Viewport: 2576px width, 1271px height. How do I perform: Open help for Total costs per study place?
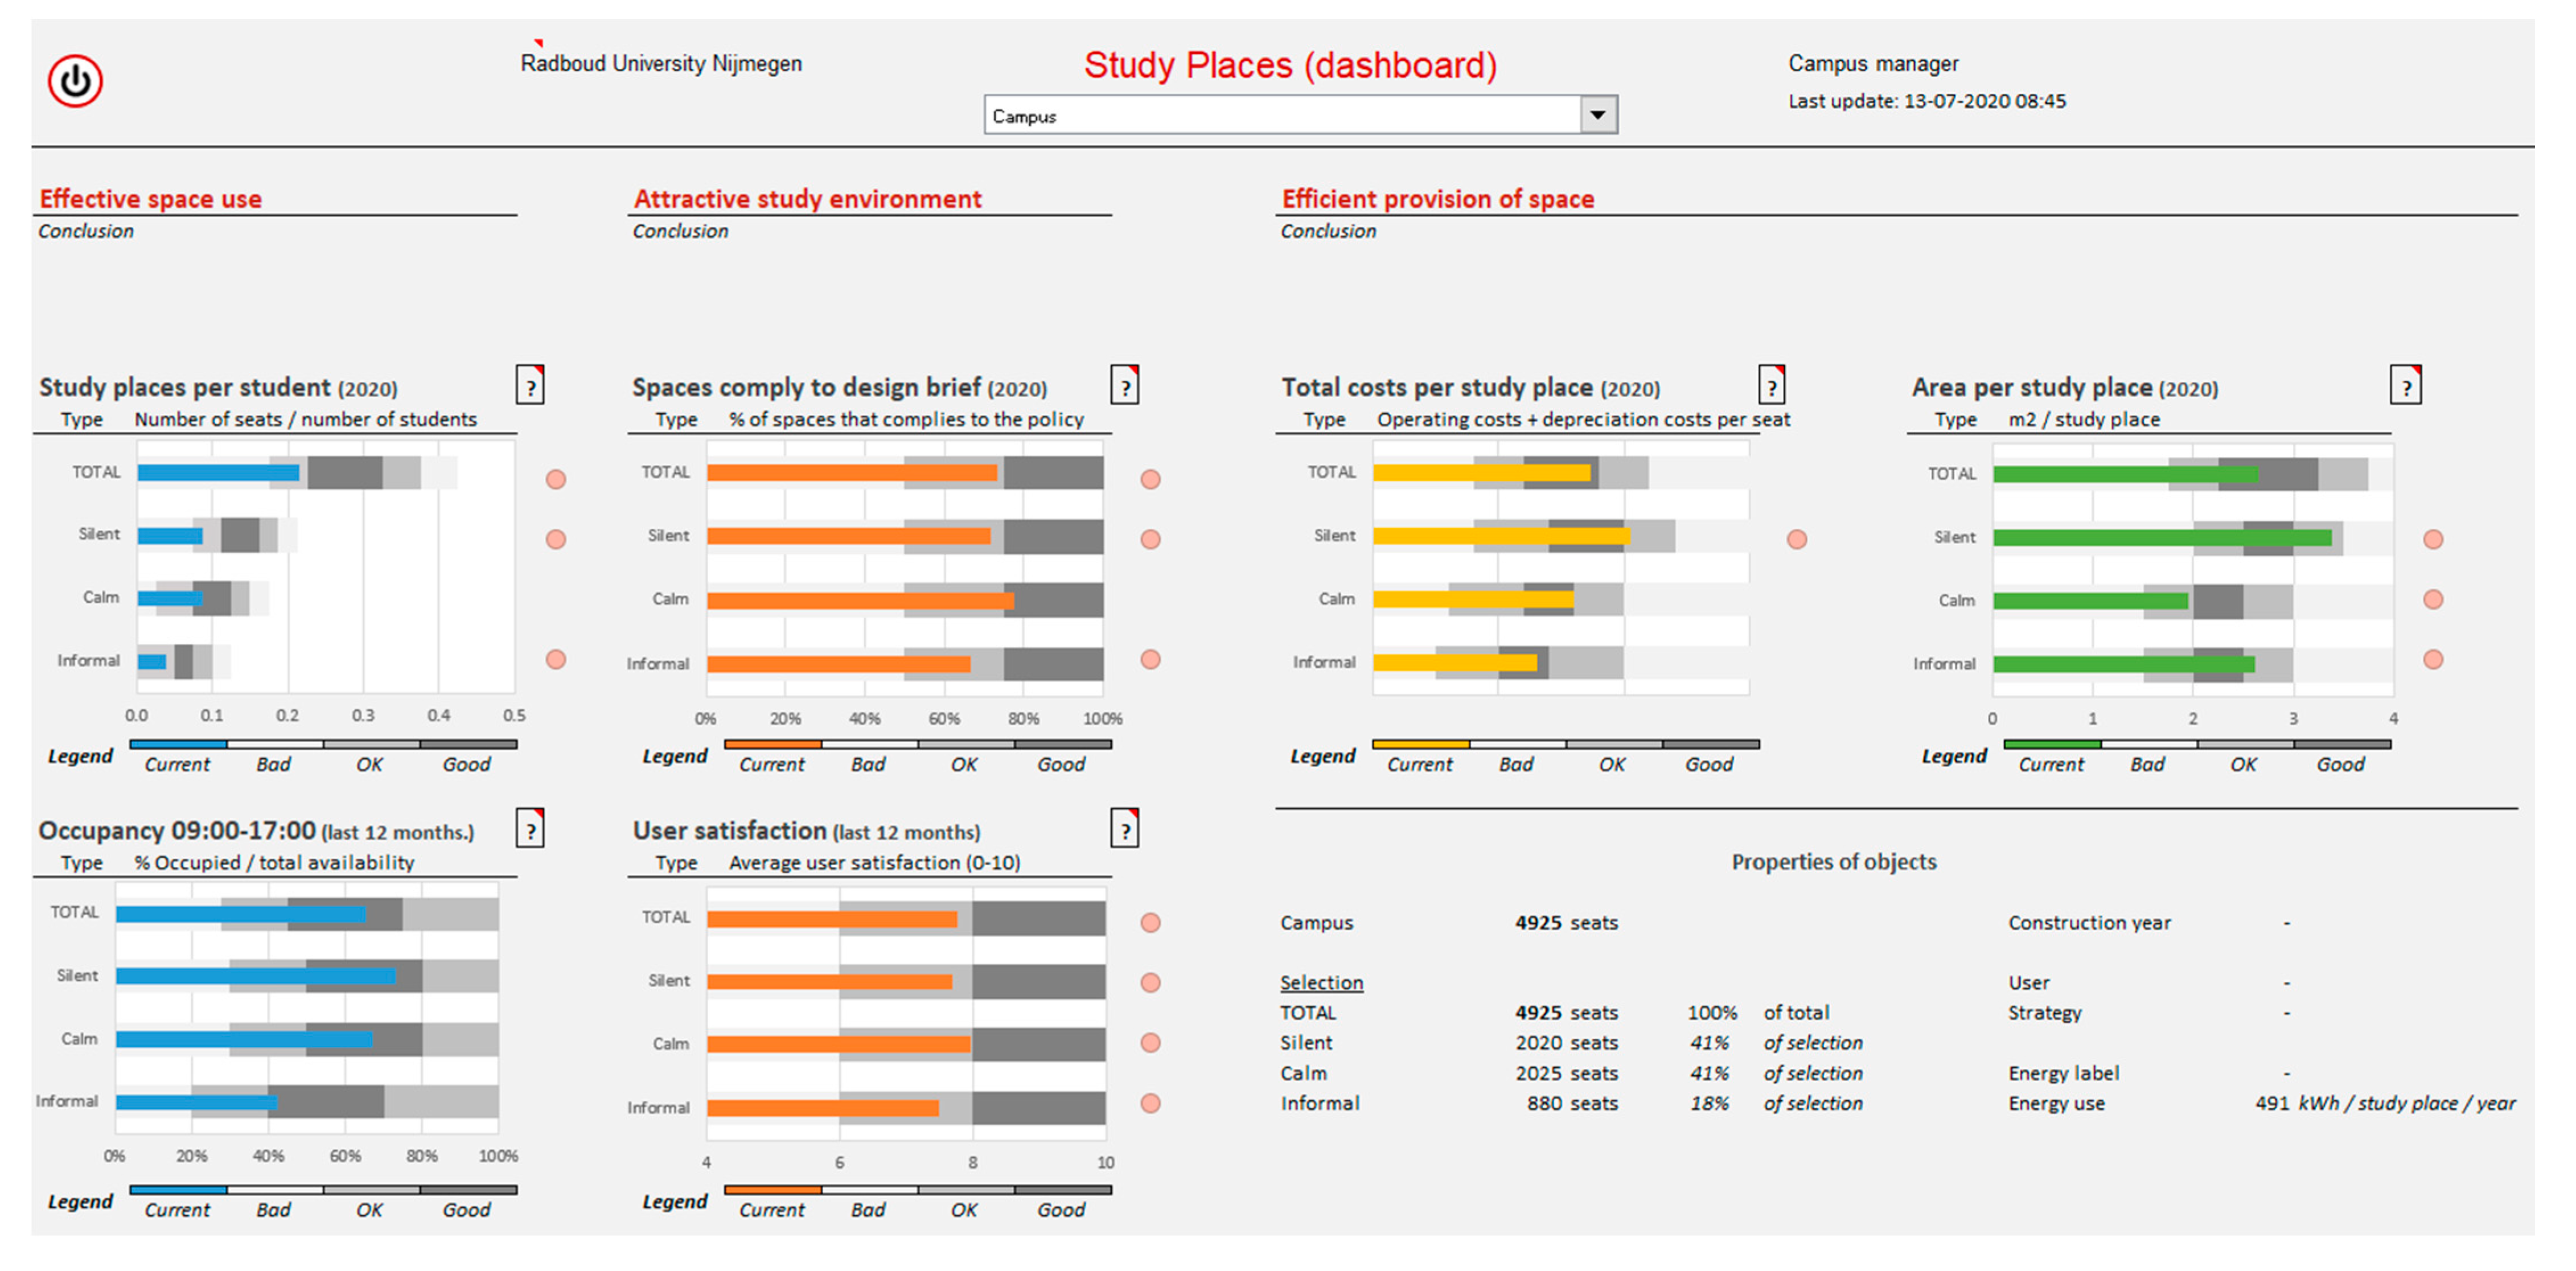(1772, 385)
